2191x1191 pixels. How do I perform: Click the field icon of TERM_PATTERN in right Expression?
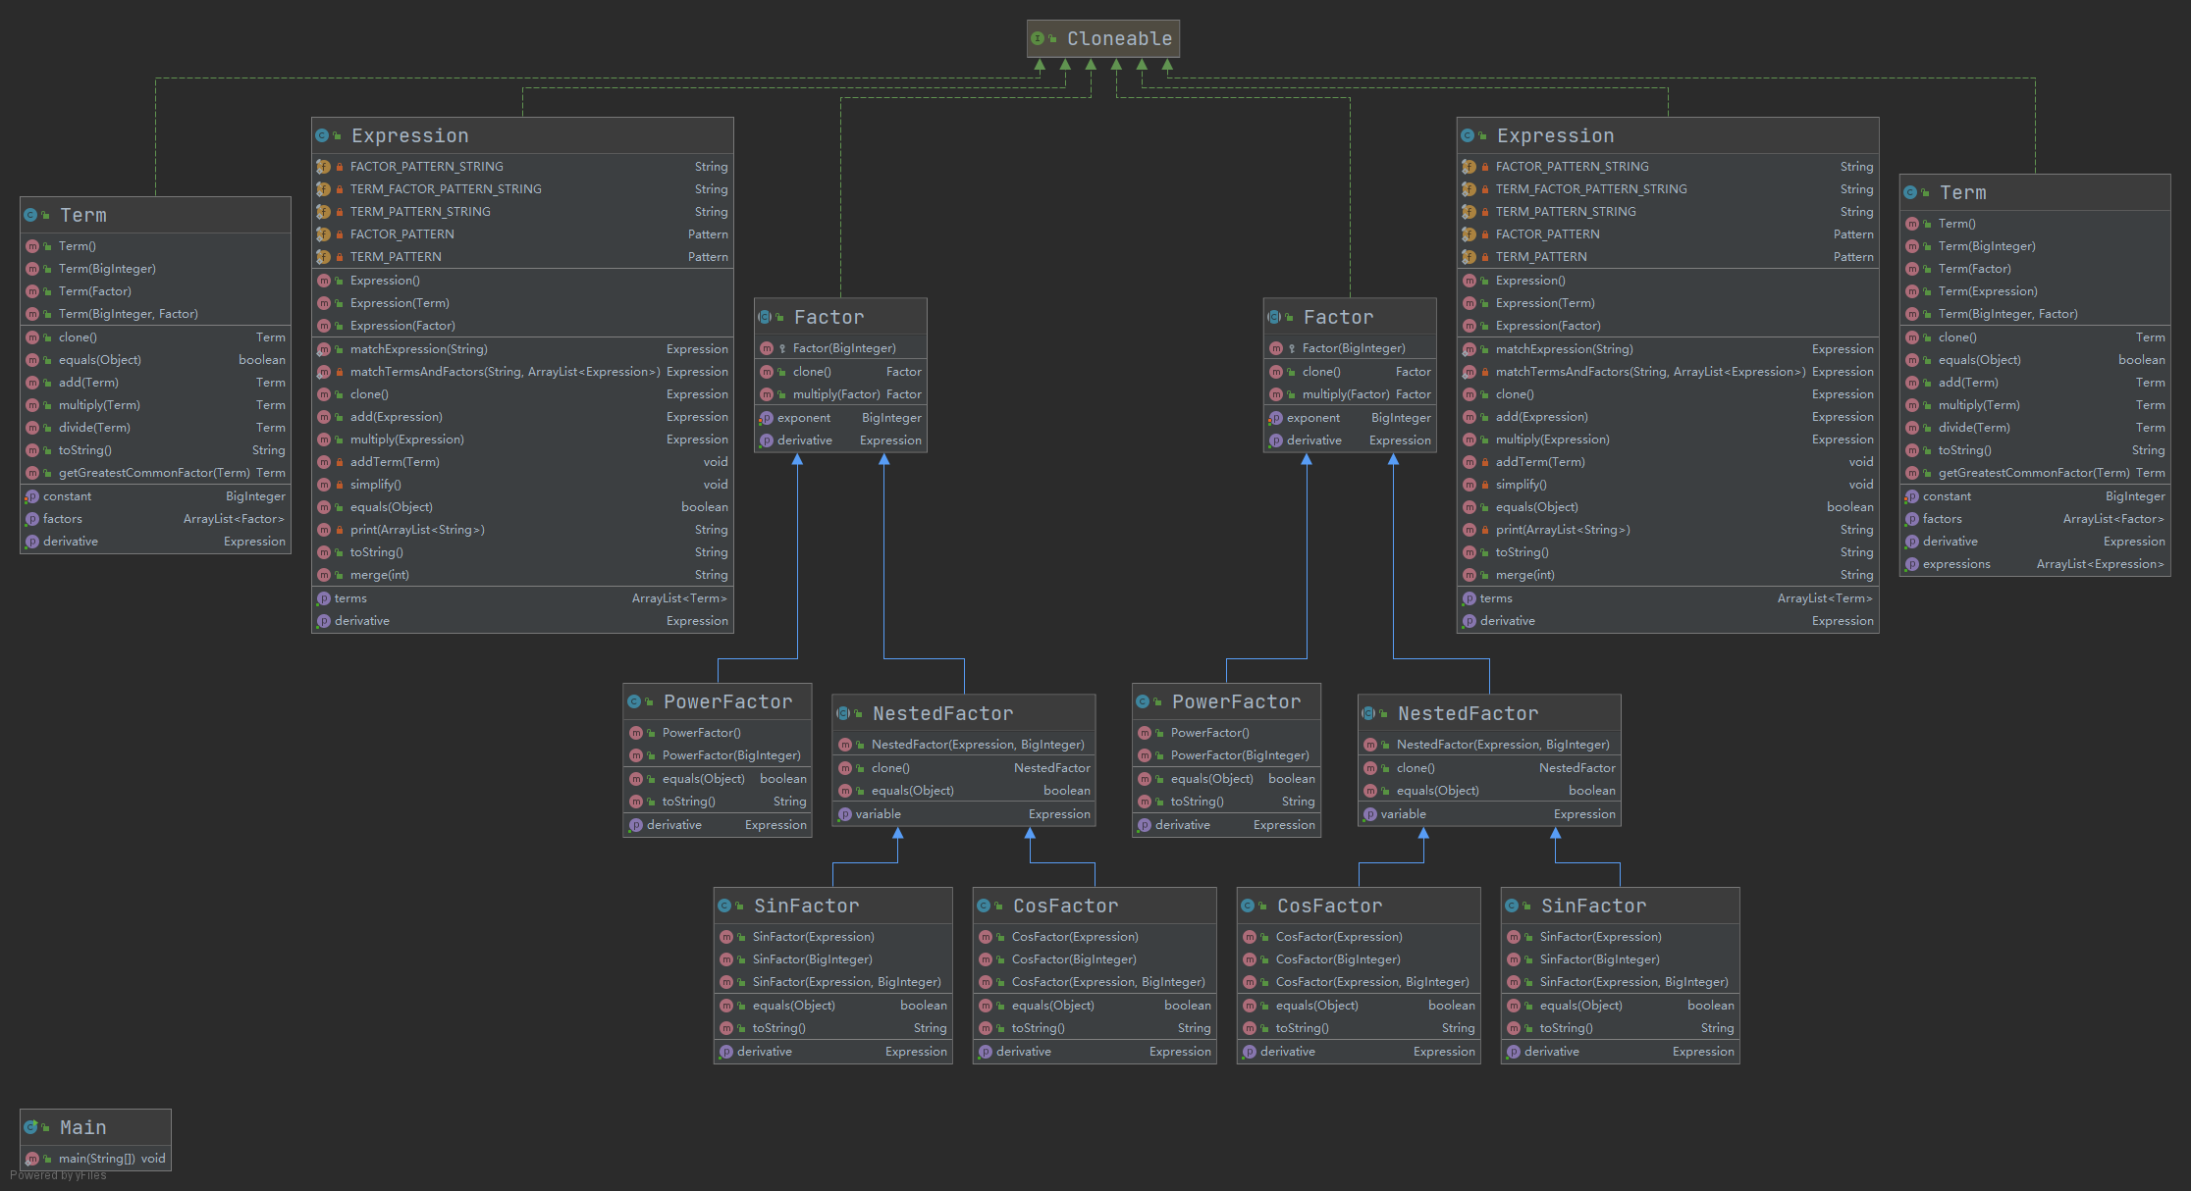(1469, 257)
